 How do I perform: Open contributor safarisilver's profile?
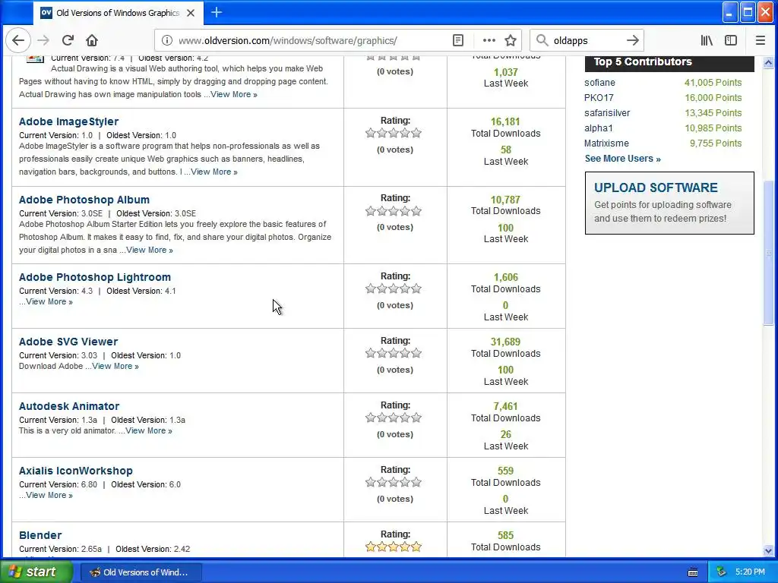pyautogui.click(x=607, y=112)
